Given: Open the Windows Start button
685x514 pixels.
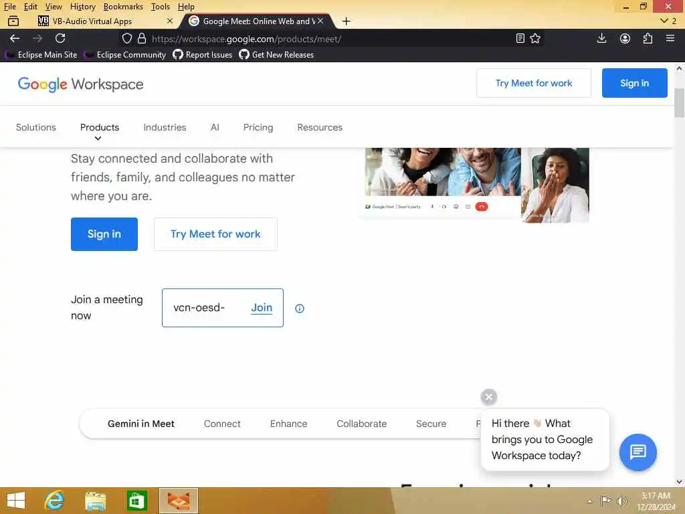Looking at the screenshot, I should [x=16, y=501].
